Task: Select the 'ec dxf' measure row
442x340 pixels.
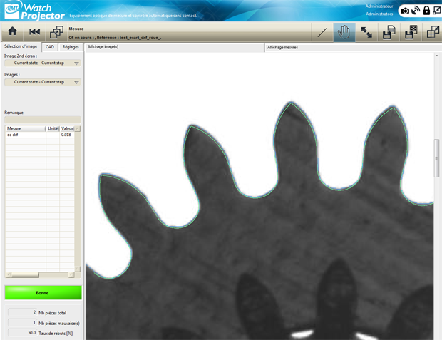Action: (x=26, y=135)
